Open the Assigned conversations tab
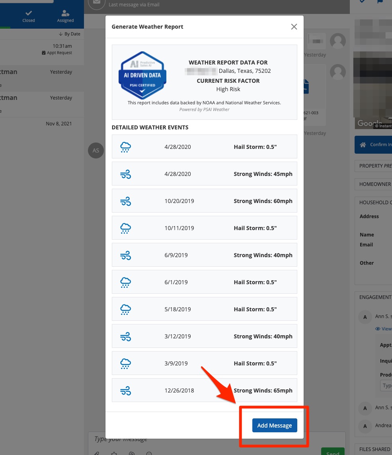The image size is (392, 455). [x=65, y=16]
